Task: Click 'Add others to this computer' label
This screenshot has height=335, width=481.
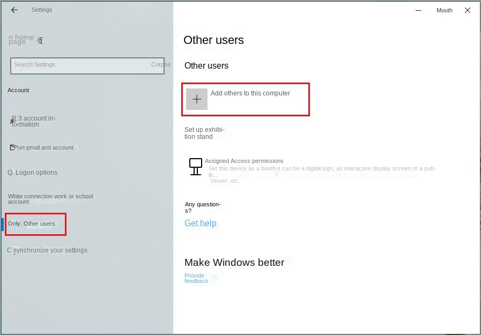Action: click(250, 93)
